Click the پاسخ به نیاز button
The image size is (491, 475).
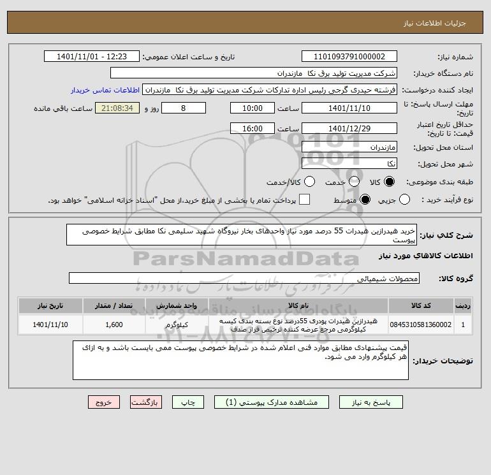point(371,402)
